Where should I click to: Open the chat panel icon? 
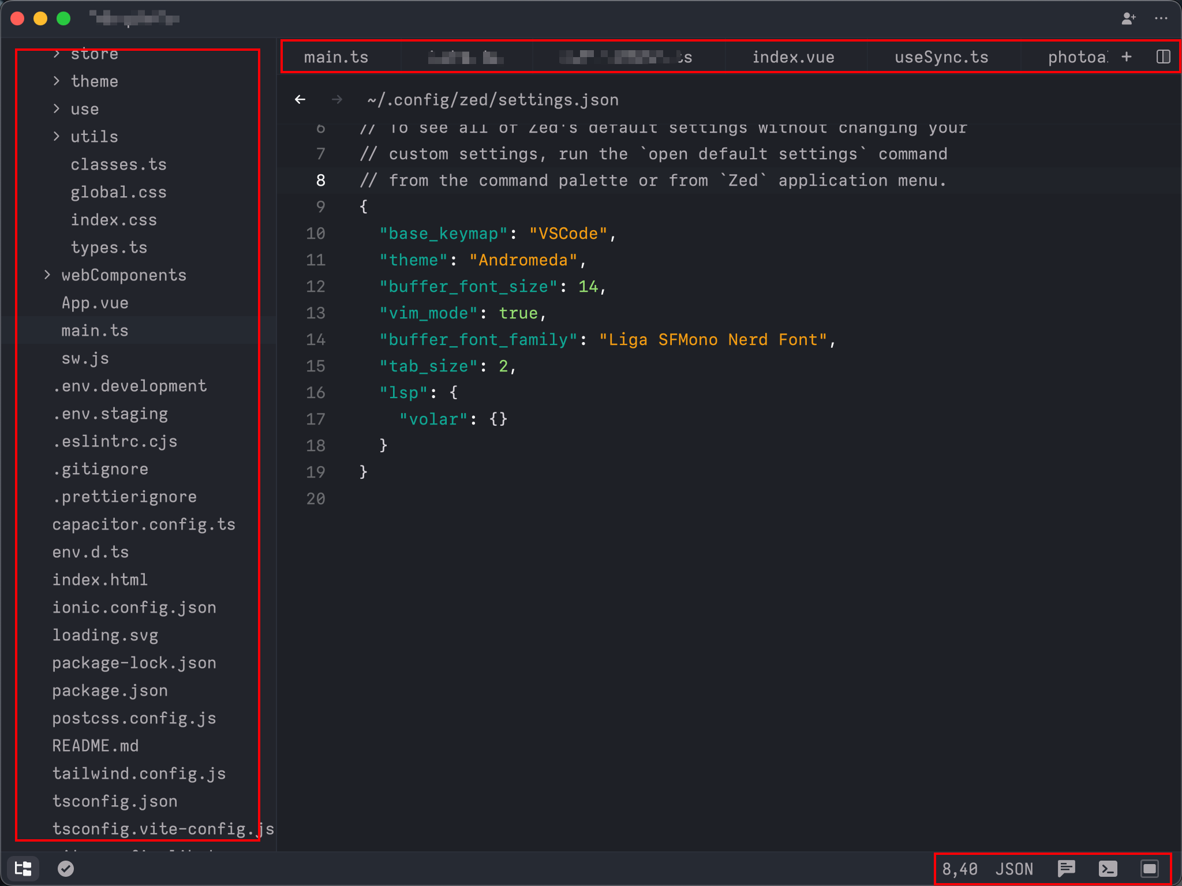1066,869
